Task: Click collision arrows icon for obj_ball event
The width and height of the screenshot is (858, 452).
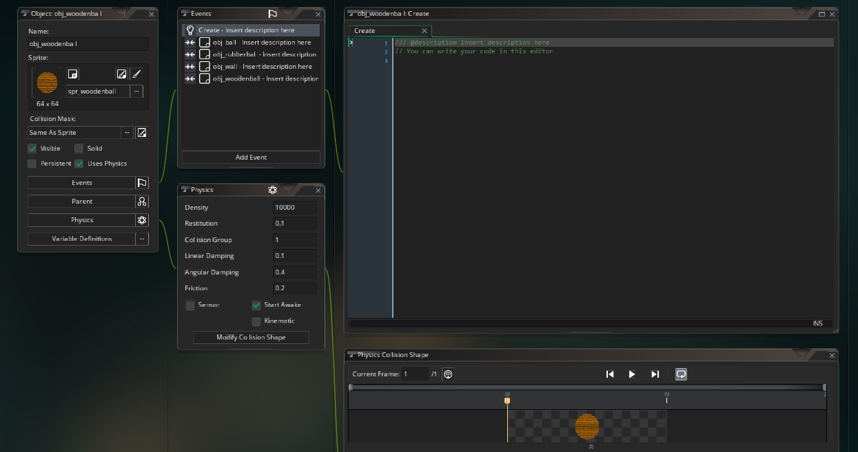Action: coord(190,43)
